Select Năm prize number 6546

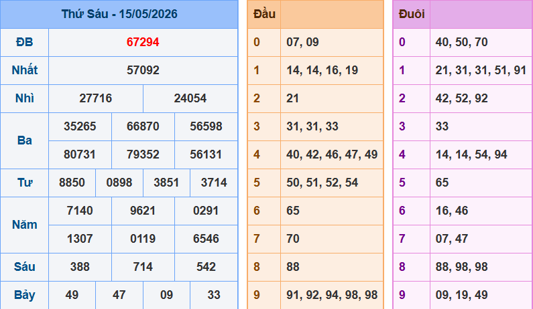(206, 239)
